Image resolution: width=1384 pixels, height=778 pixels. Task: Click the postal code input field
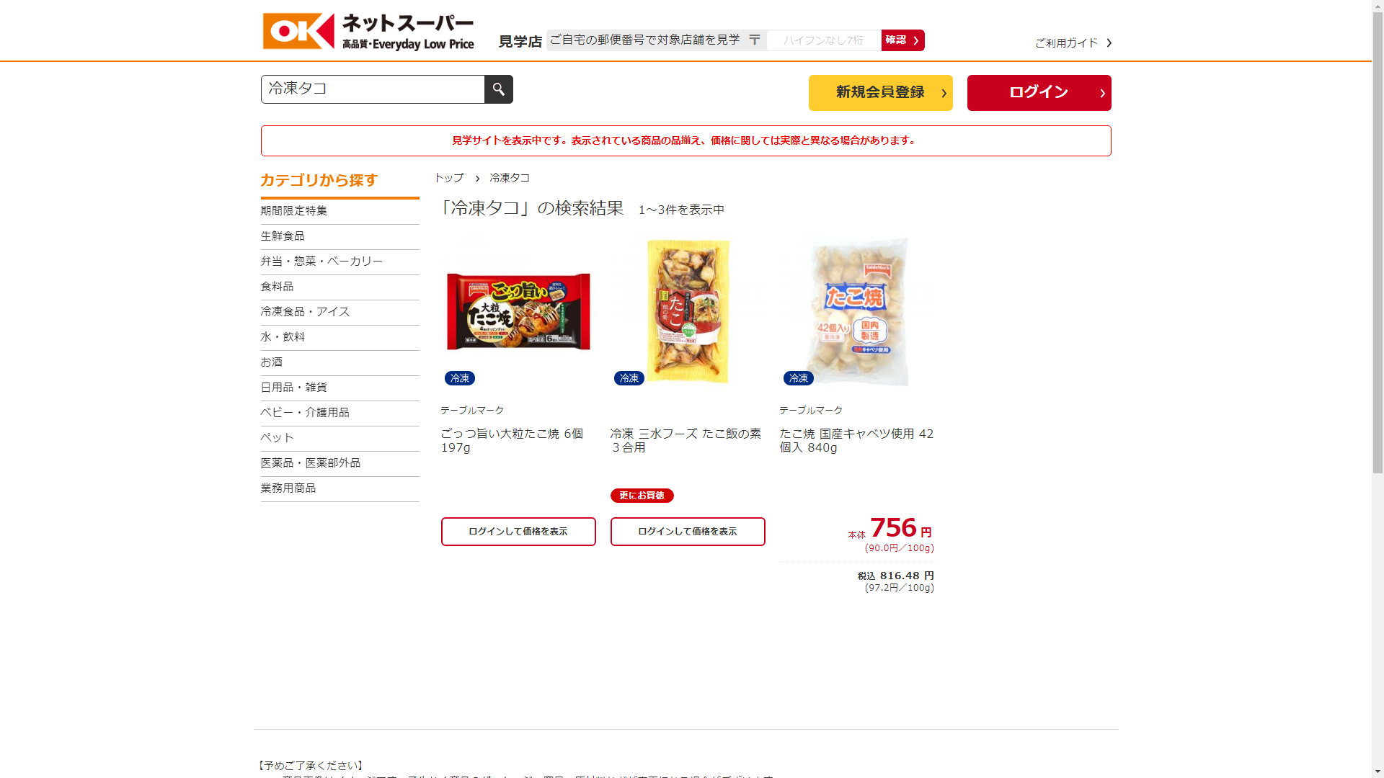[823, 40]
